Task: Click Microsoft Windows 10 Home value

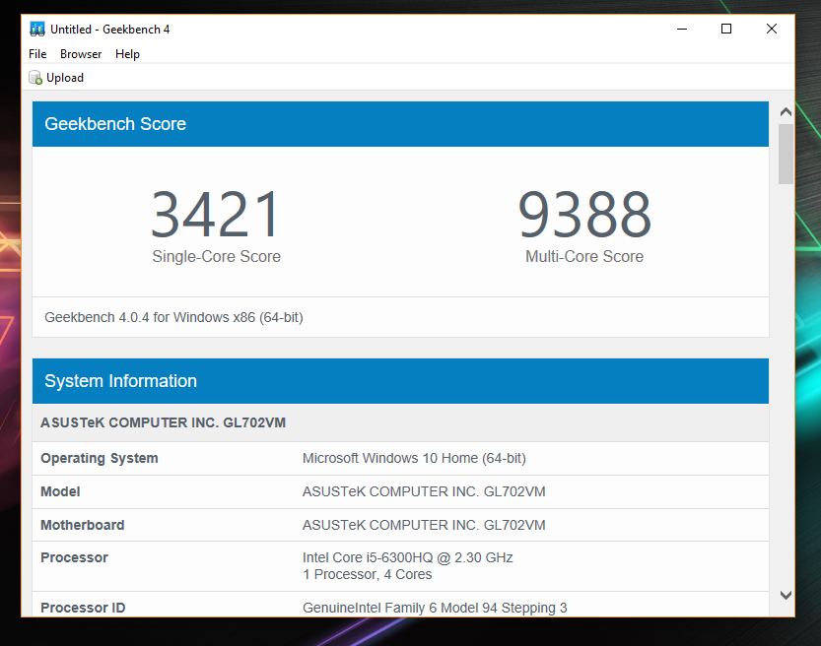Action: click(414, 458)
